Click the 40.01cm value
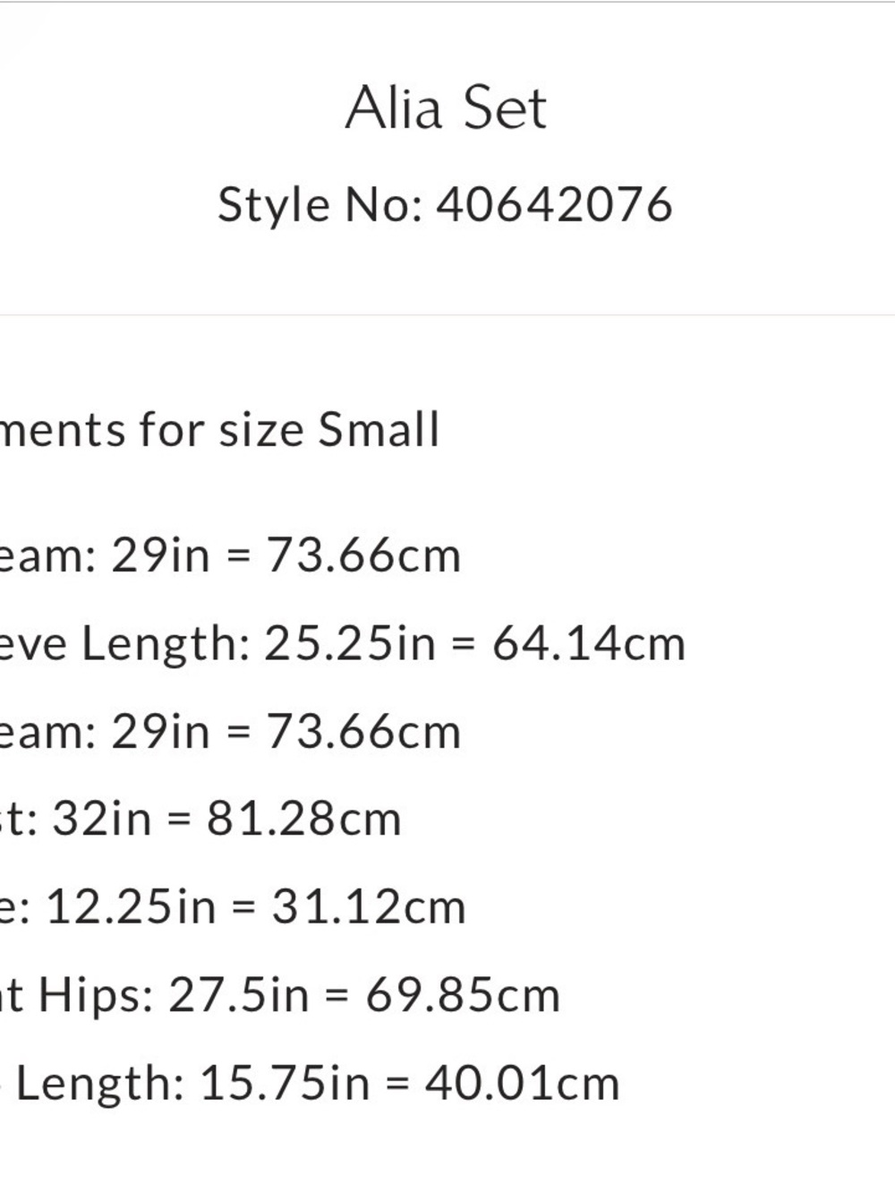The width and height of the screenshot is (895, 1194). tap(522, 1082)
